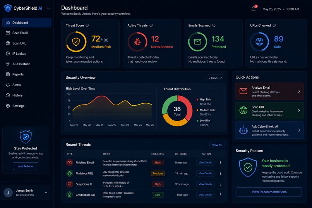Click info icon next to Emails Scanned
This screenshot has width=312, height=208.
click(x=214, y=26)
